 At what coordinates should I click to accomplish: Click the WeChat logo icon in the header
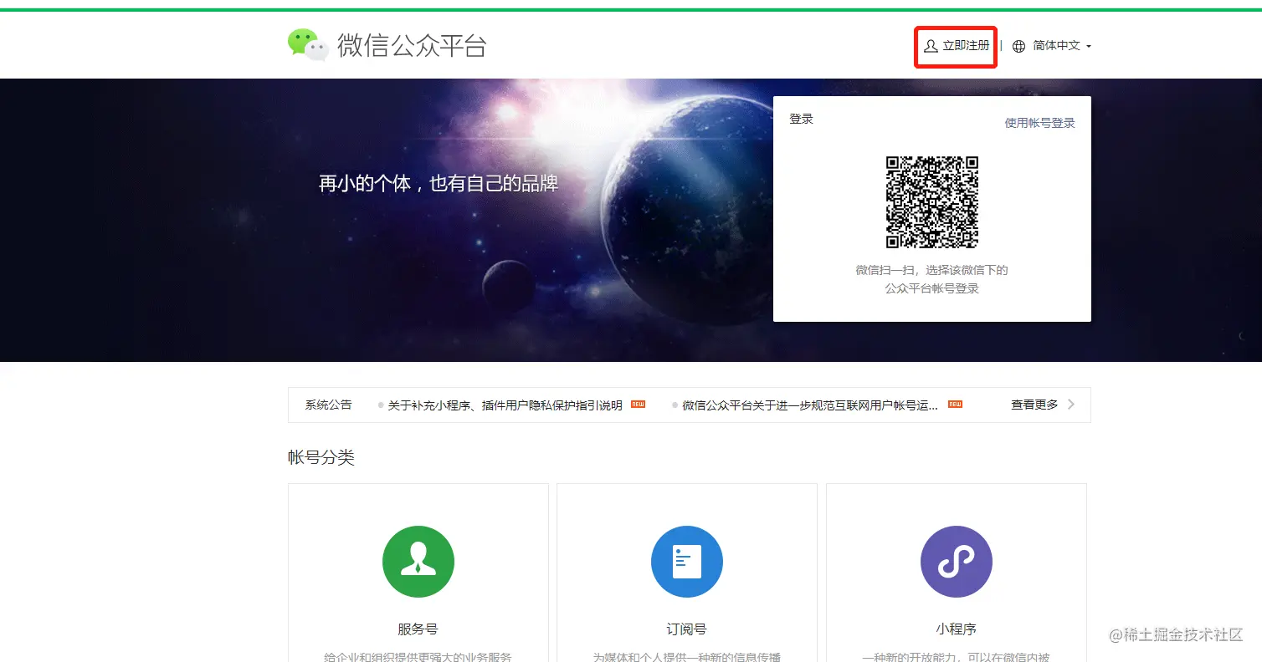(x=308, y=45)
